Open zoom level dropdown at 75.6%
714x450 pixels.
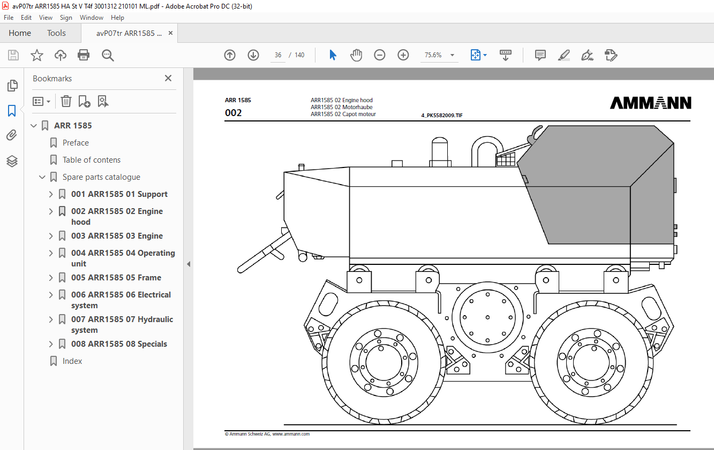pos(452,55)
